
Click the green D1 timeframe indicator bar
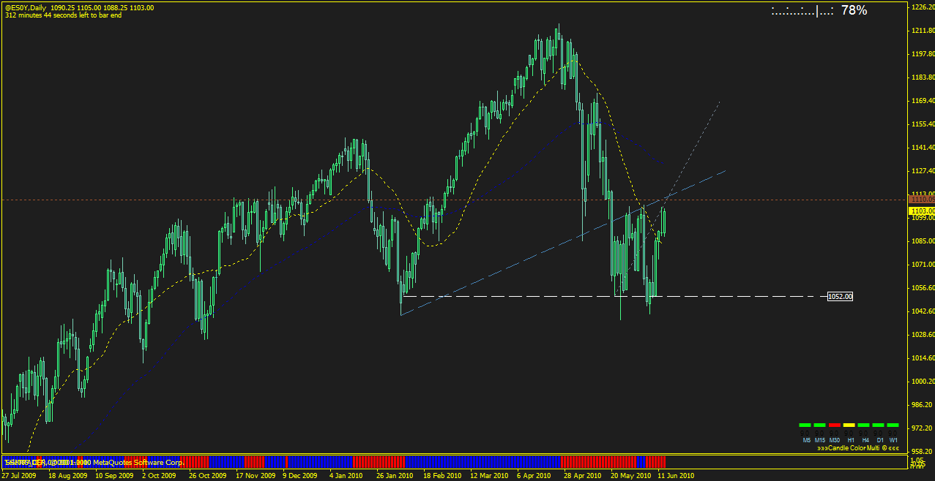(x=879, y=425)
